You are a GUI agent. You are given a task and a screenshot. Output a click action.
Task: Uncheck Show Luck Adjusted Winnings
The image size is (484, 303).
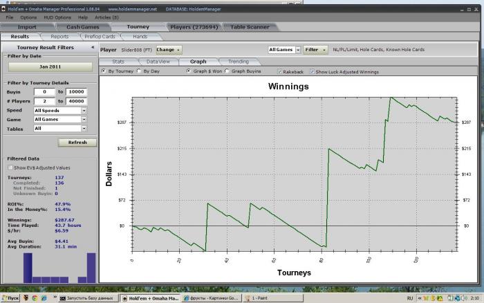point(312,72)
